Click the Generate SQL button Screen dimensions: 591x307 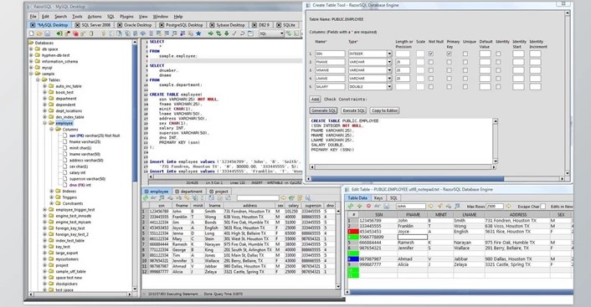pos(323,110)
